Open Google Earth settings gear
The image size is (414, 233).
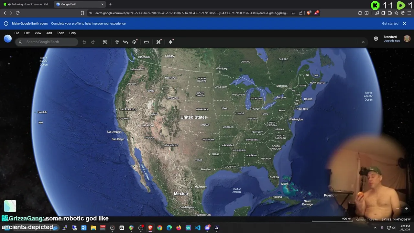coord(376,39)
